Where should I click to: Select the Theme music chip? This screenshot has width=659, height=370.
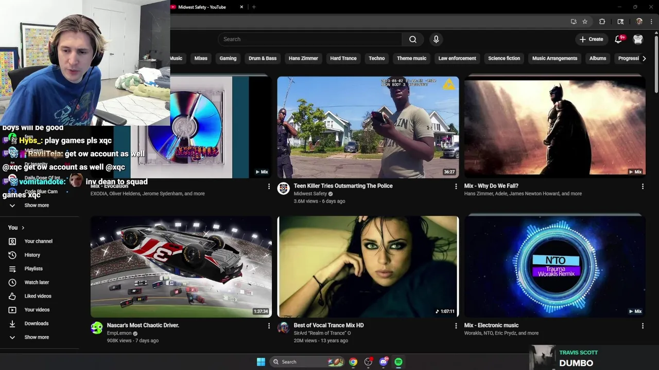411,58
